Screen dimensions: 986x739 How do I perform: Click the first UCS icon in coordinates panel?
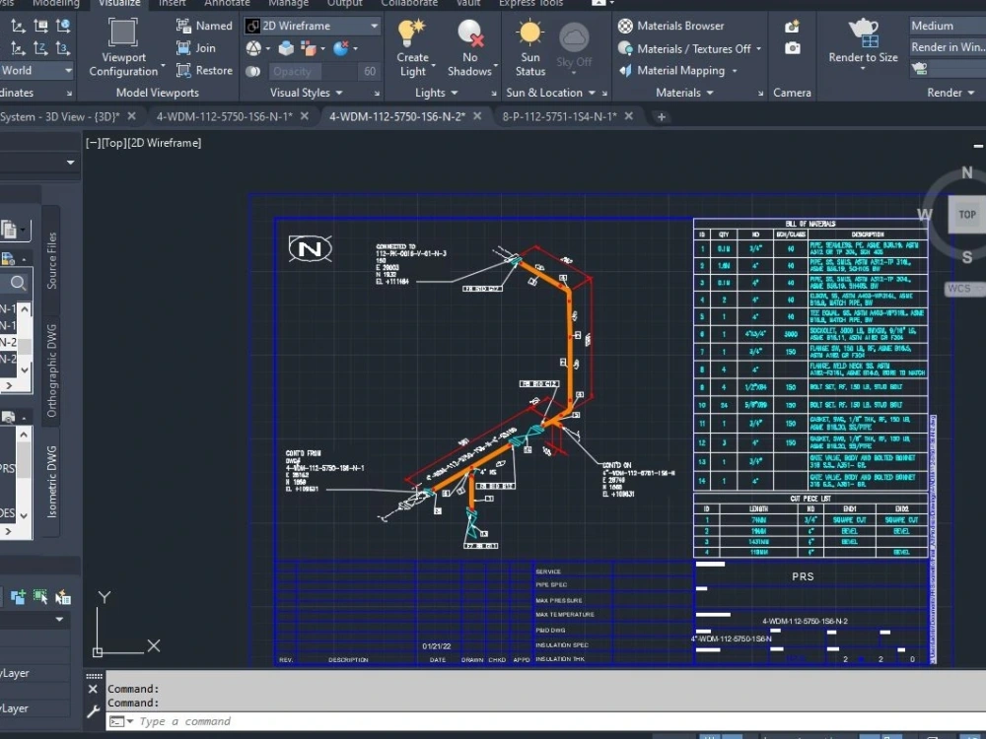(18, 26)
